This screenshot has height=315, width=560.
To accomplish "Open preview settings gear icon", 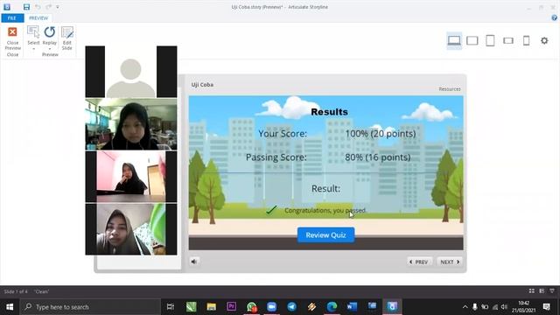I will tap(544, 40).
